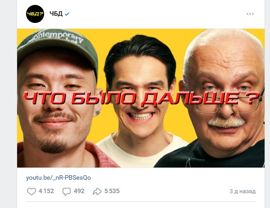Click the red 'ЧТО БЫЛО ДАЛЬШЕ ?' title text
The width and height of the screenshot is (270, 208).
tap(141, 98)
